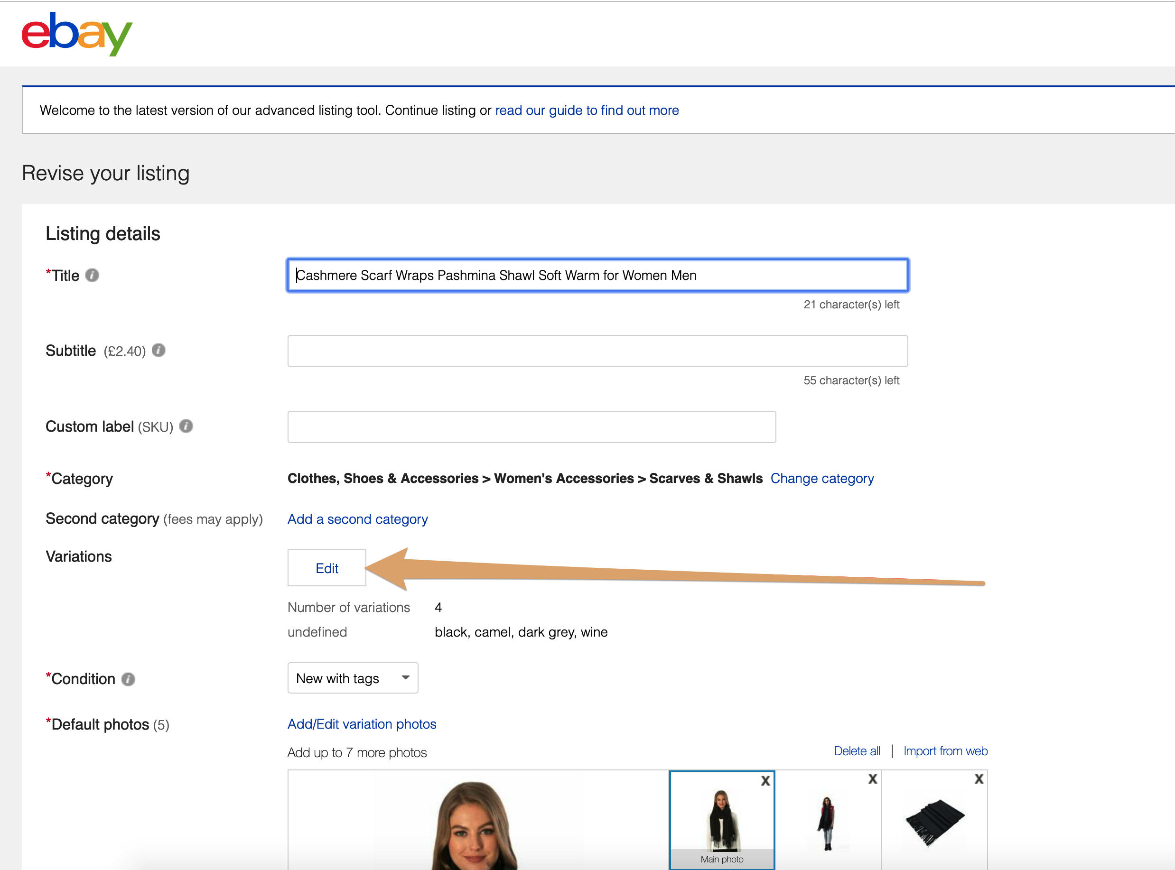Edit the listing variations
1175x870 pixels.
(326, 568)
